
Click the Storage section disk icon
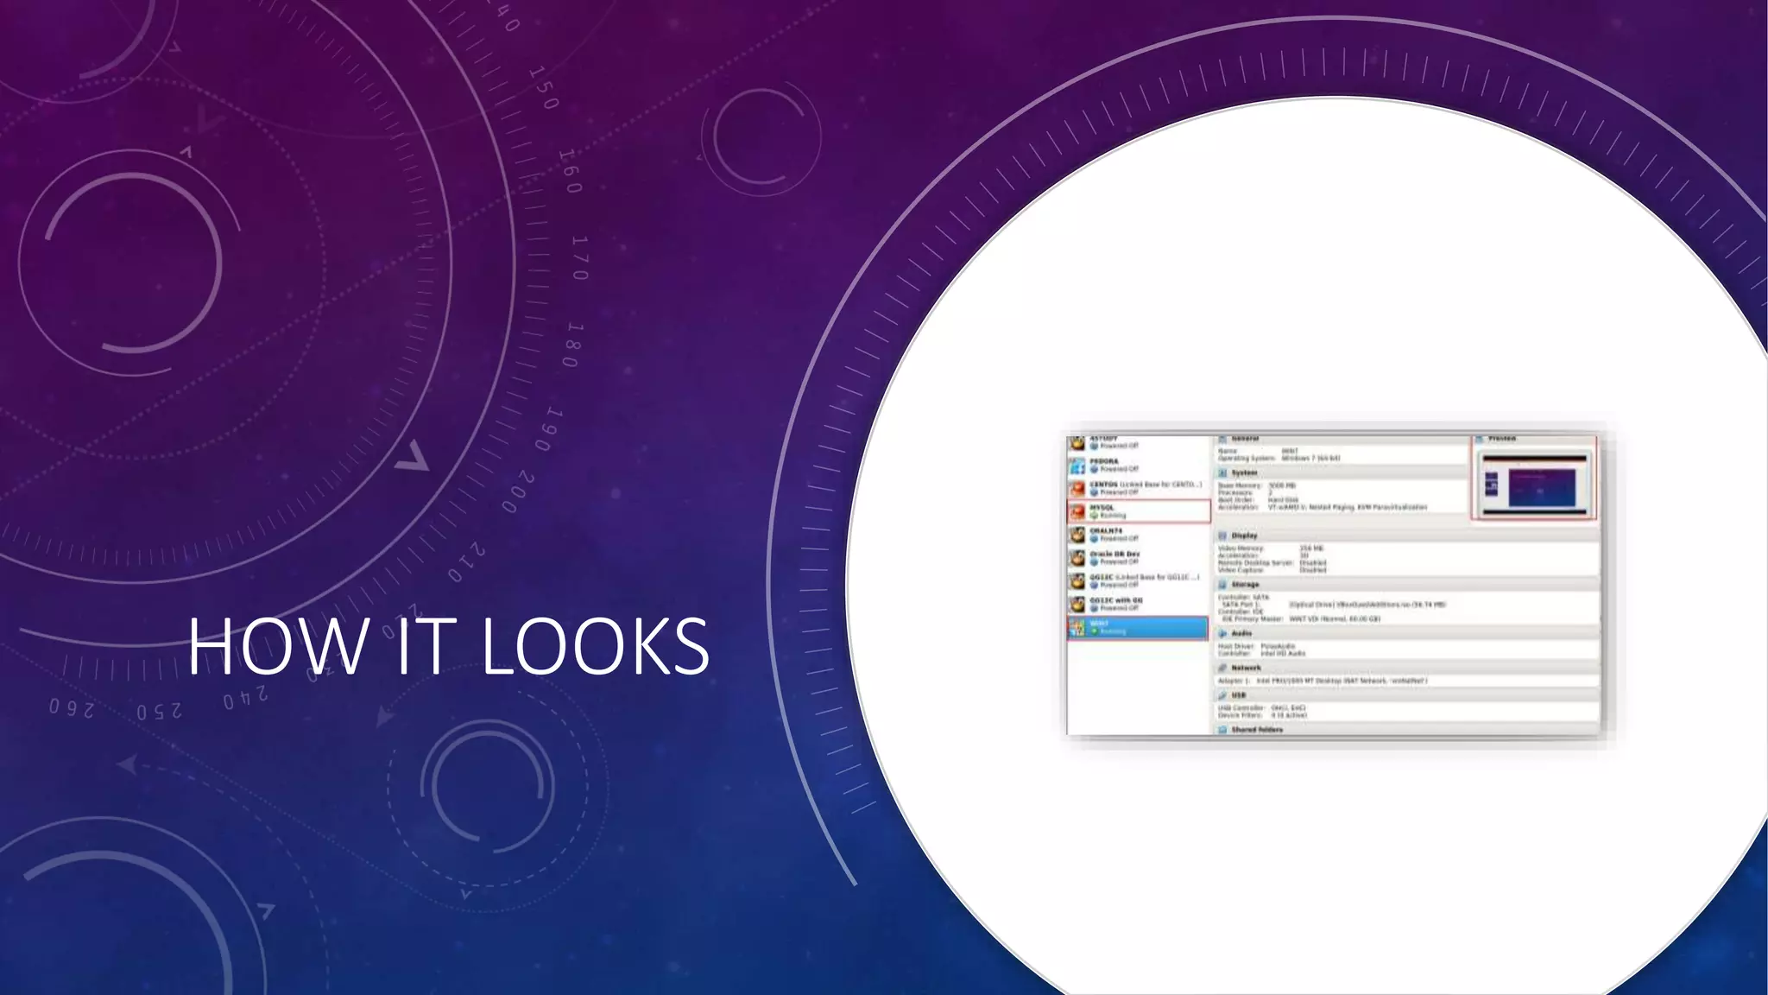tap(1222, 585)
